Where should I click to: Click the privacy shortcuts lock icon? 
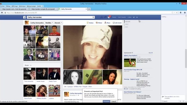[x=134, y=17]
